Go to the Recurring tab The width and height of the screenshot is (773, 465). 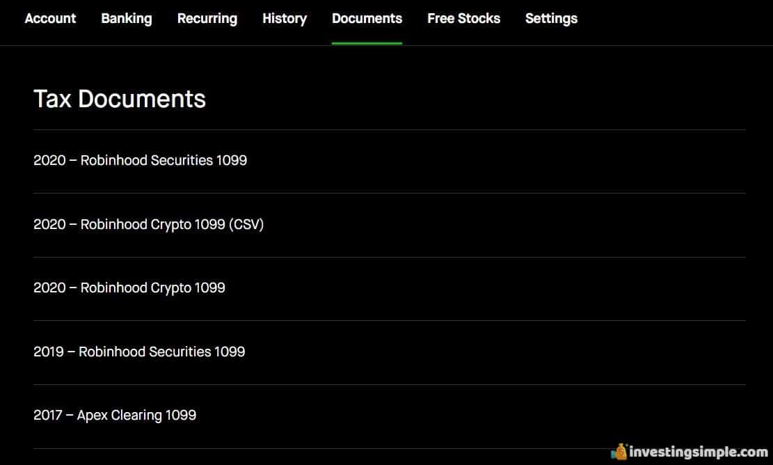[x=207, y=19]
